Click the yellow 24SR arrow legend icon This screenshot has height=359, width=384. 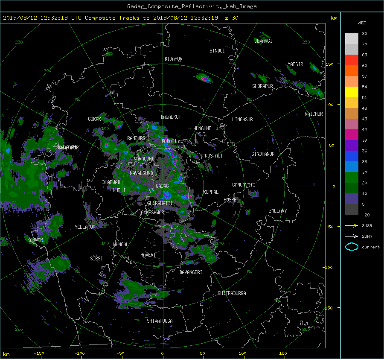352,226
